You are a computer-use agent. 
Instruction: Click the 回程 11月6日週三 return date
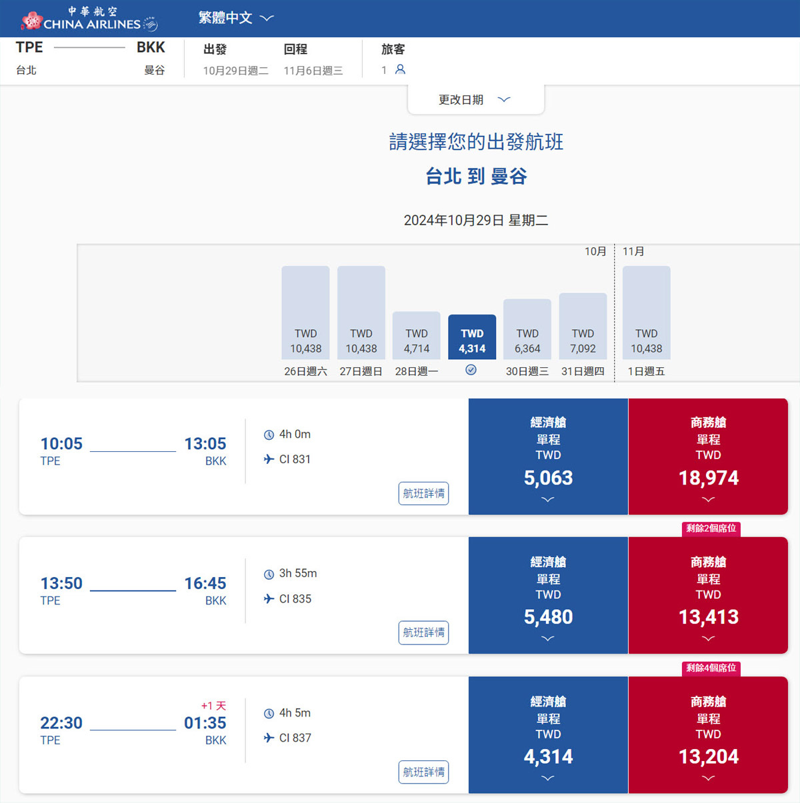click(x=313, y=59)
